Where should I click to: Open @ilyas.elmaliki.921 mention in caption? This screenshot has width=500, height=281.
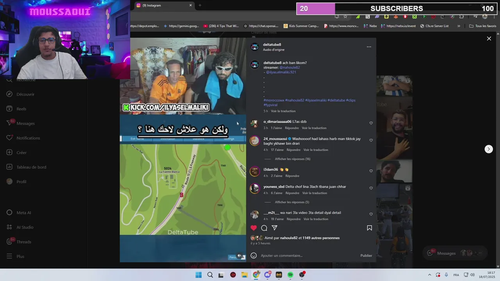tap(281, 72)
